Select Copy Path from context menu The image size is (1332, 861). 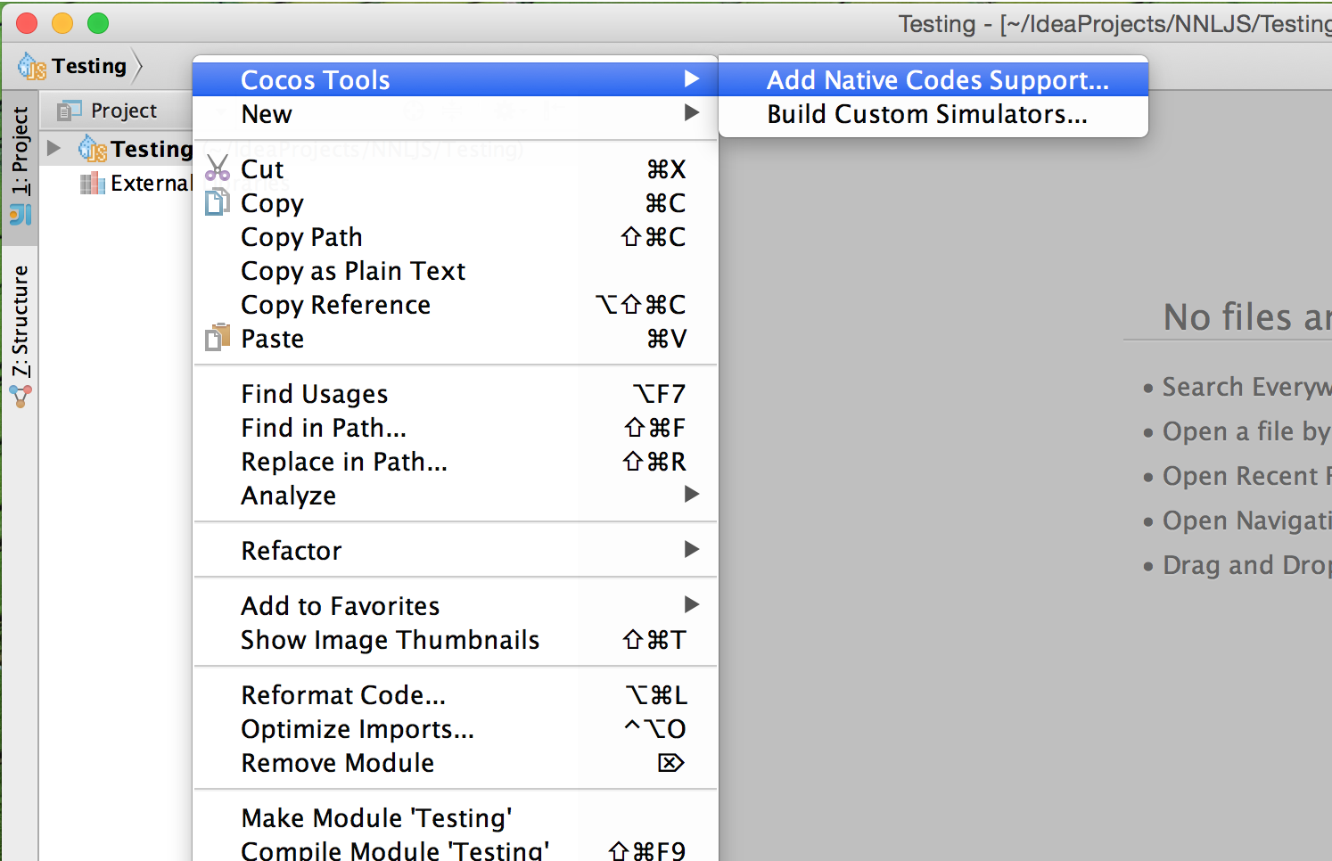(x=301, y=237)
